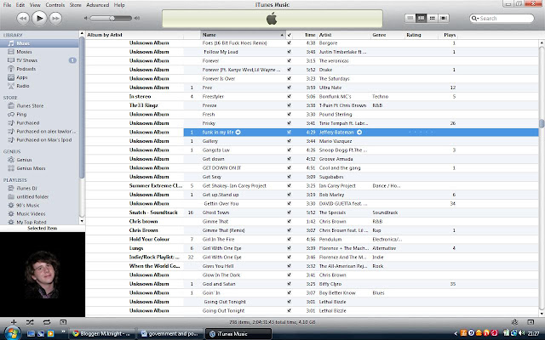Uncheck the Forever Is Over checkbox
The image size is (545, 340).
pyautogui.click(x=290, y=78)
